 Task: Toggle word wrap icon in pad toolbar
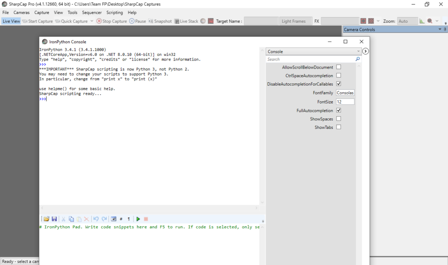coord(113,219)
